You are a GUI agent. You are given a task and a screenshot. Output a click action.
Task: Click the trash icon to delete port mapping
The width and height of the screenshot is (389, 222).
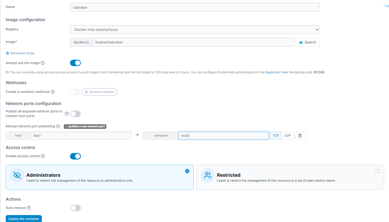coord(300,136)
